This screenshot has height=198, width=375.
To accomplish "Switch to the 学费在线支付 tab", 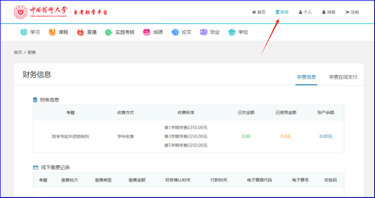I will (343, 77).
